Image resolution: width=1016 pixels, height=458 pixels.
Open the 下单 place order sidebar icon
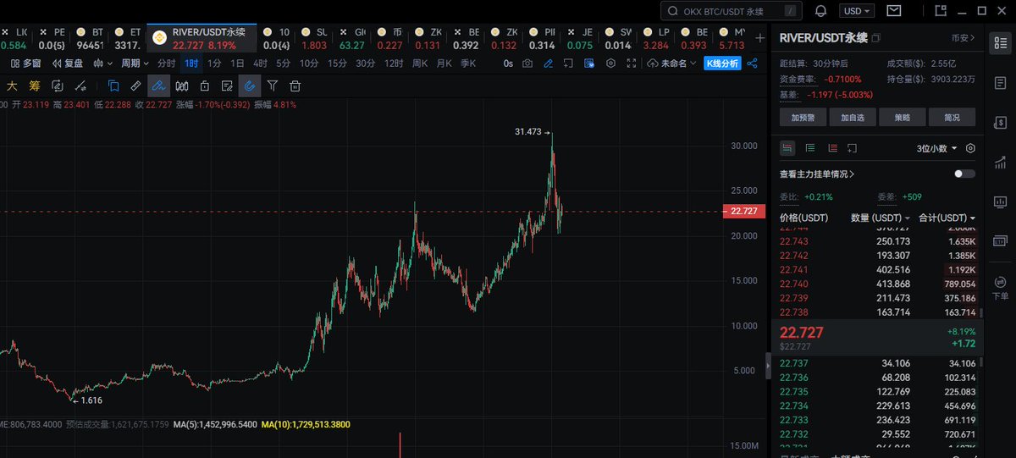pos(1001,286)
